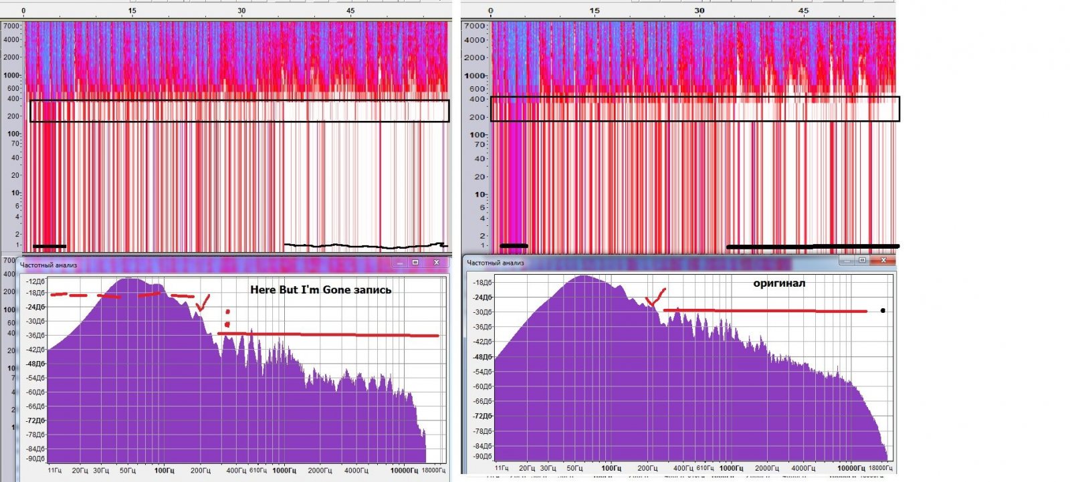Click 10 on the right spectrogram frequency scale
This screenshot has height=482, width=1070.
(x=479, y=195)
